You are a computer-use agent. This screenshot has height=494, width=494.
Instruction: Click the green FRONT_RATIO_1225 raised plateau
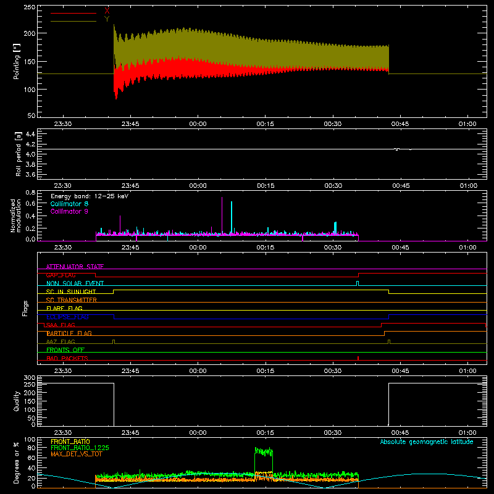[264, 452]
